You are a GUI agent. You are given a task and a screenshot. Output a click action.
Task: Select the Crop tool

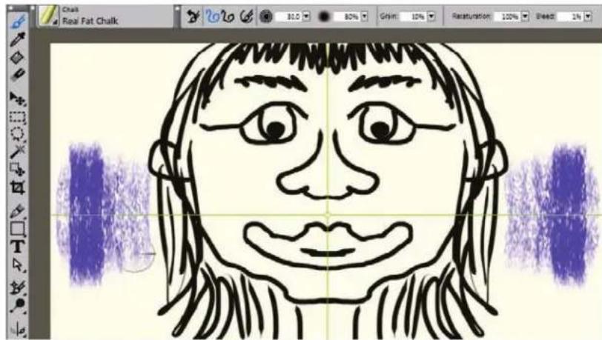click(18, 187)
